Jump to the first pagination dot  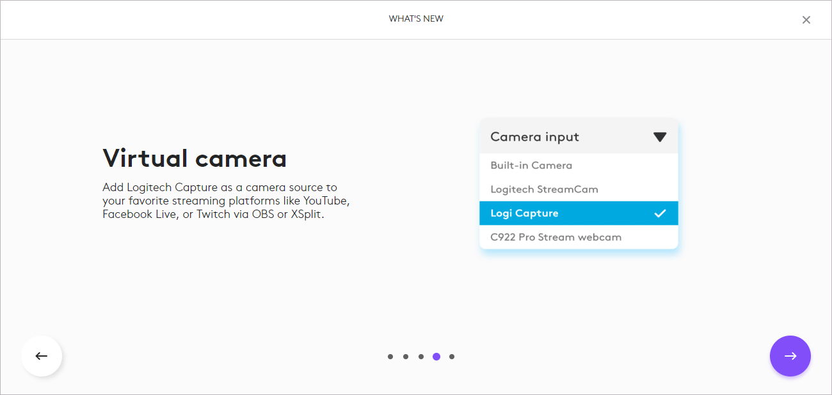[x=390, y=357]
